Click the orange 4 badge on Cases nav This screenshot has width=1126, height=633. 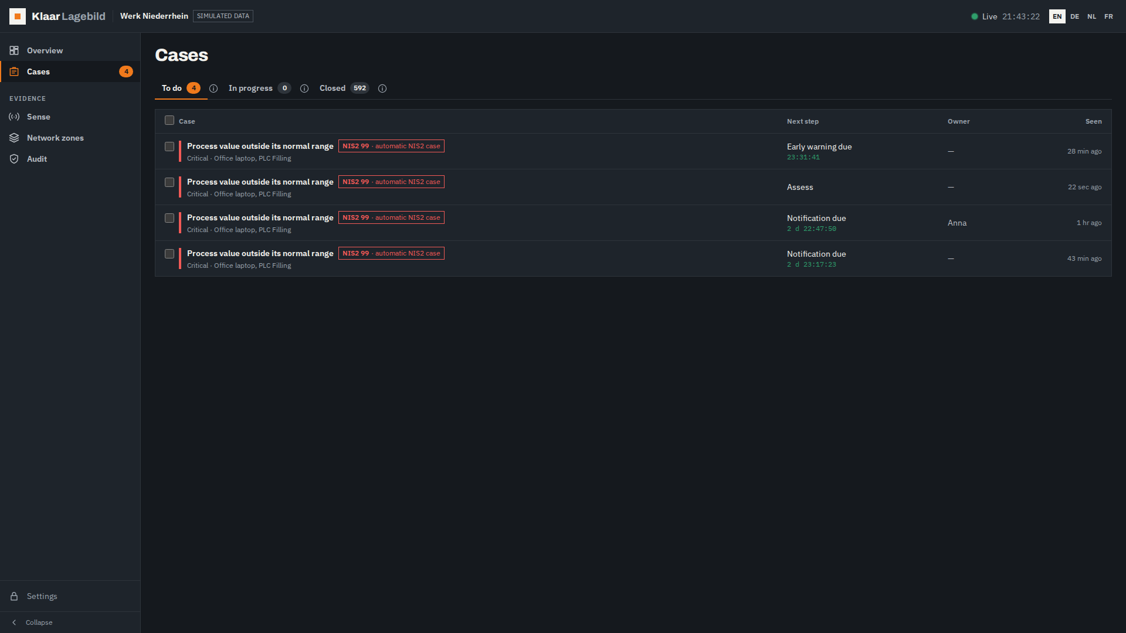126,72
